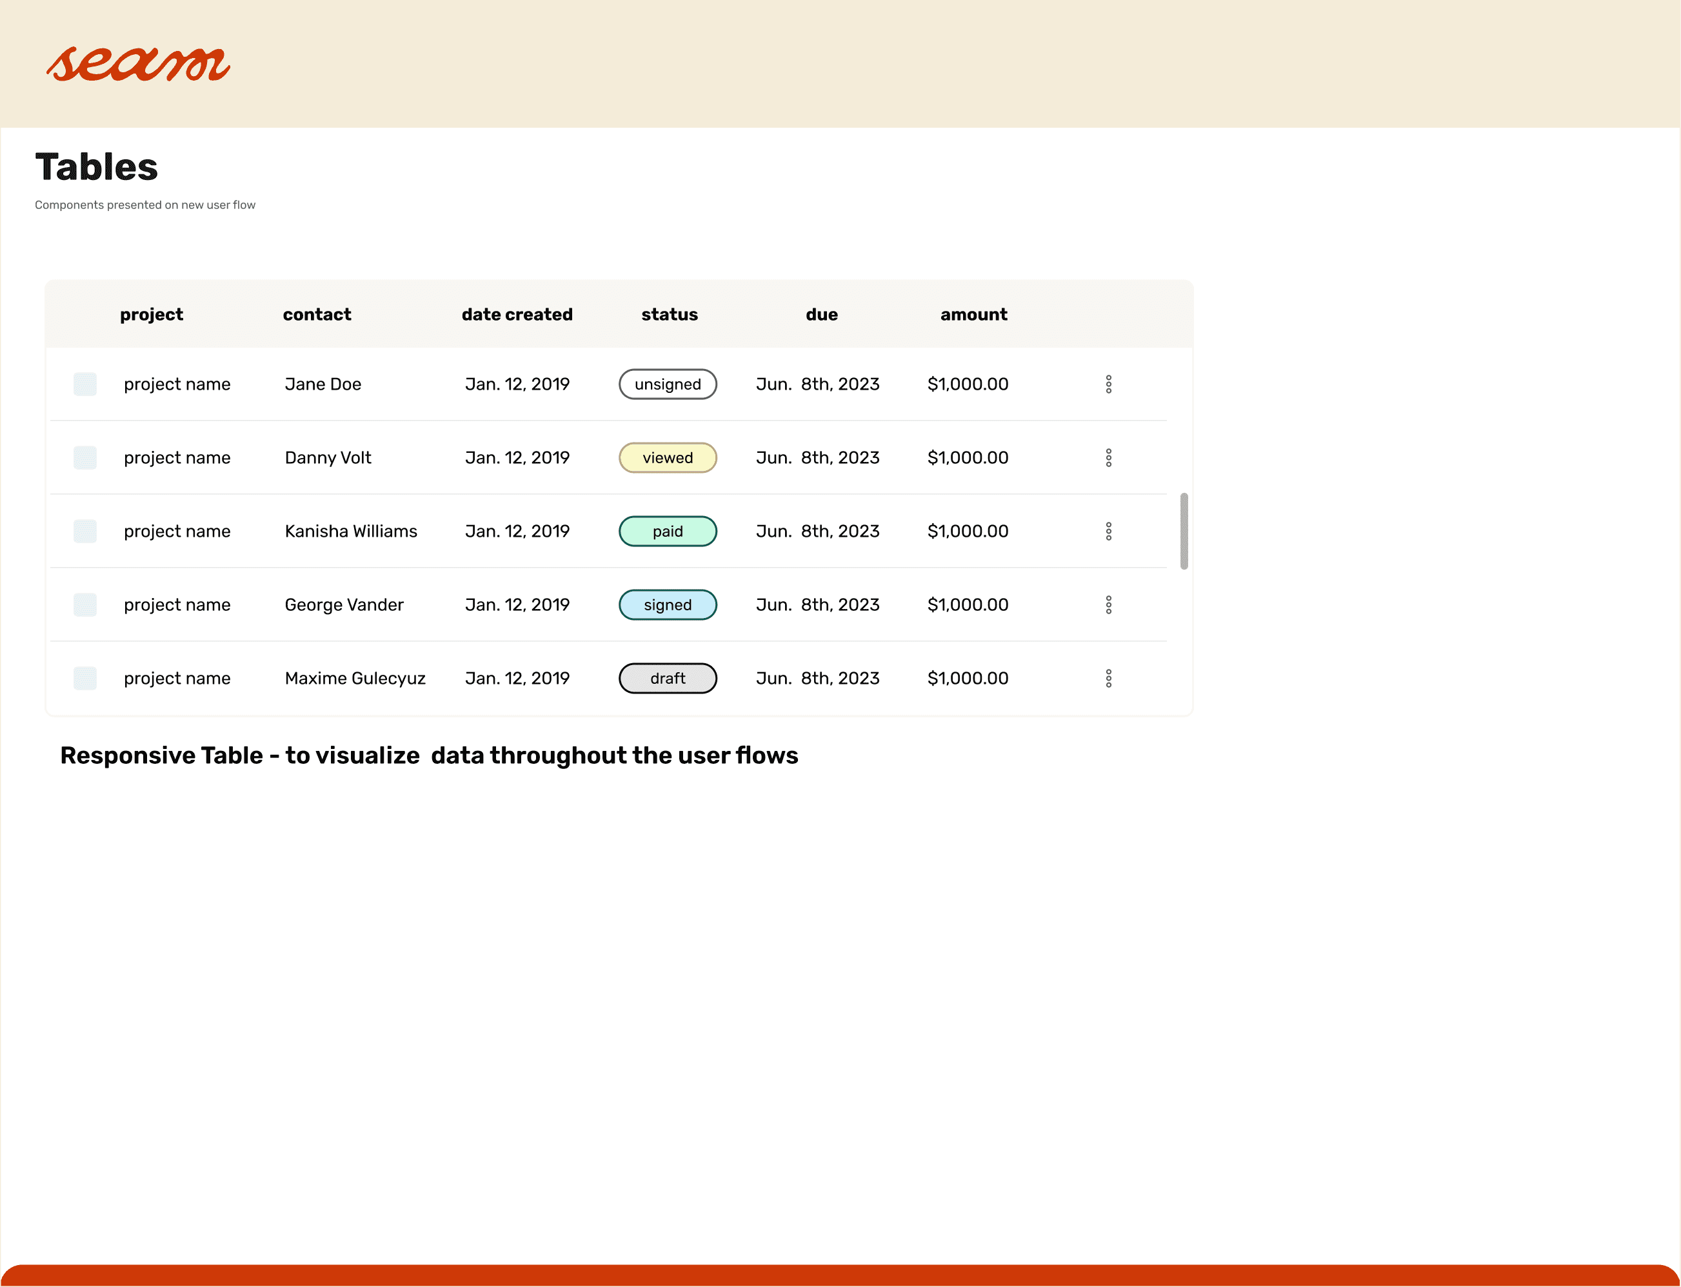Click the gray draft status badge
This screenshot has width=1681, height=1287.
[x=668, y=678]
